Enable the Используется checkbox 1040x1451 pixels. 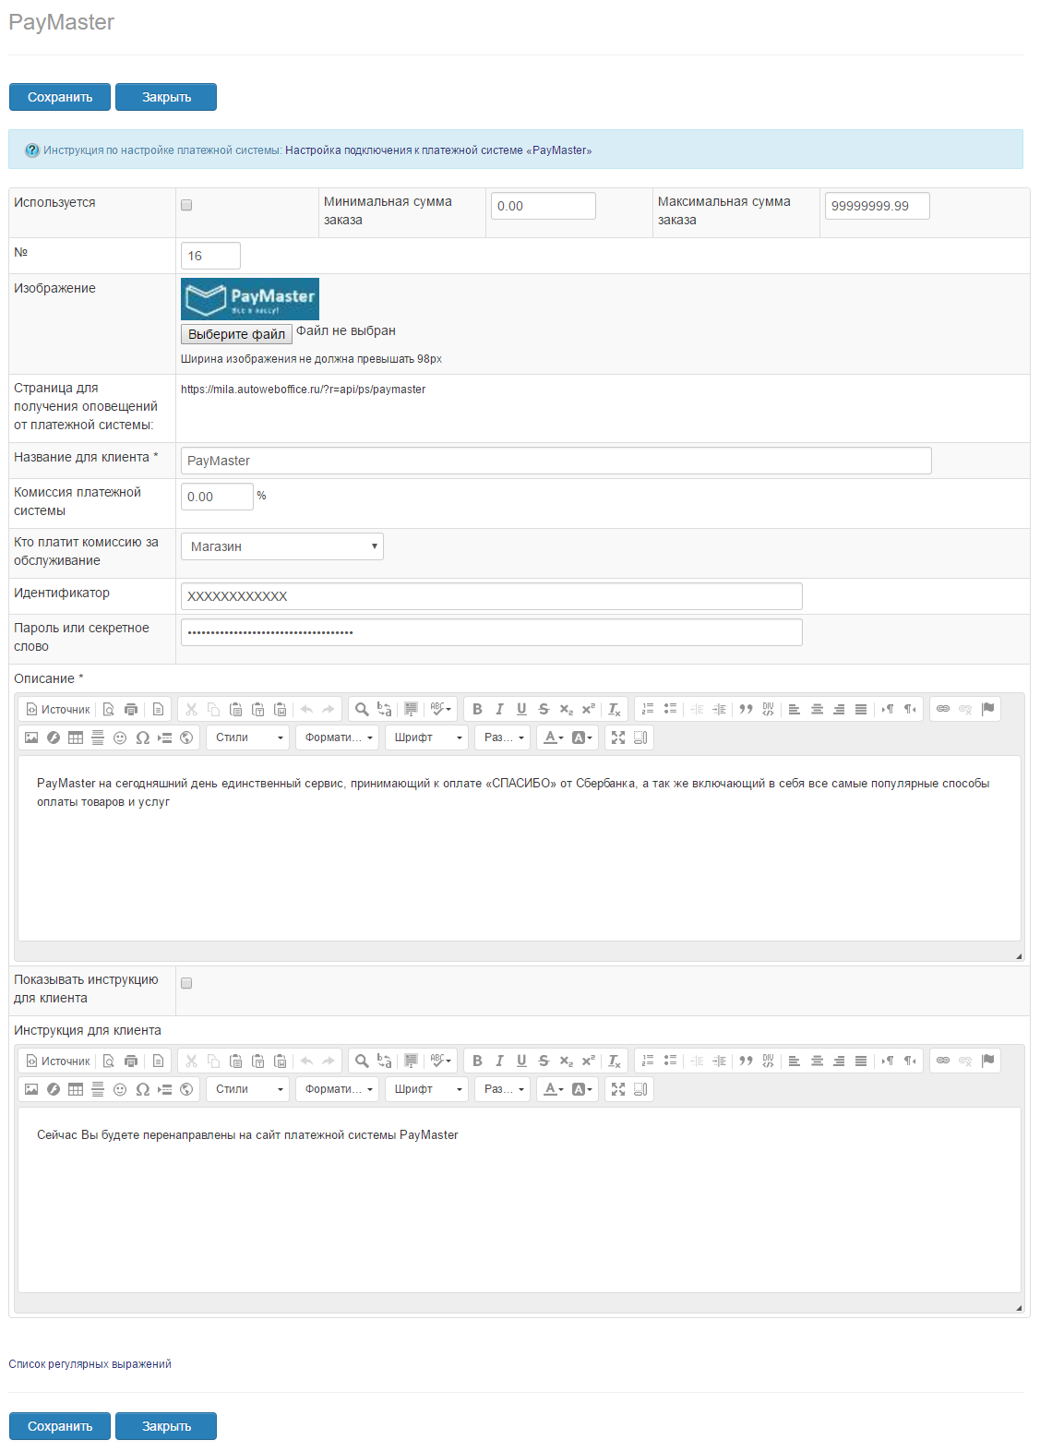pyautogui.click(x=186, y=205)
